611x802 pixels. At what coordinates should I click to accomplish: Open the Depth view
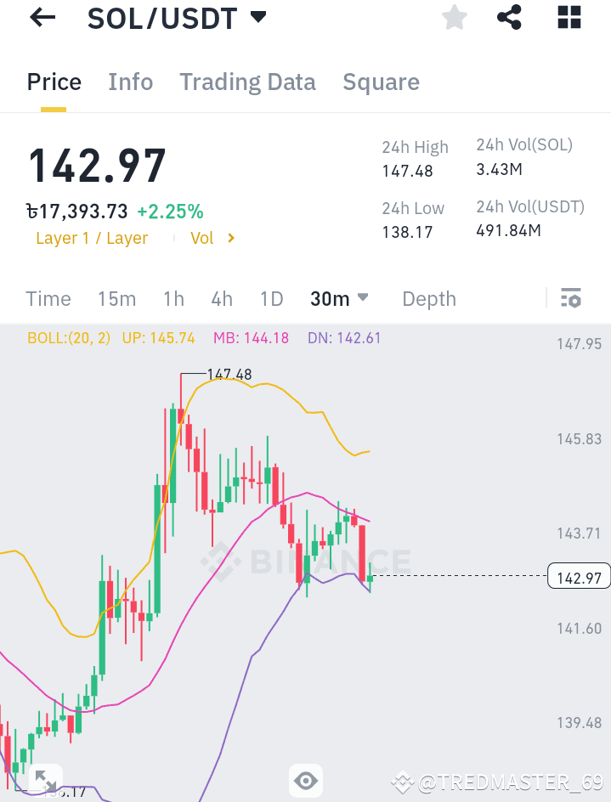point(428,298)
